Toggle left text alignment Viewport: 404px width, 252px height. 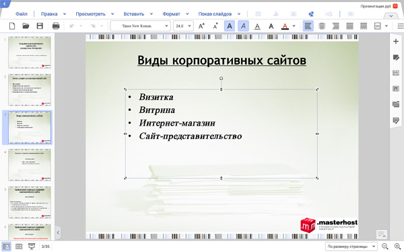308,26
